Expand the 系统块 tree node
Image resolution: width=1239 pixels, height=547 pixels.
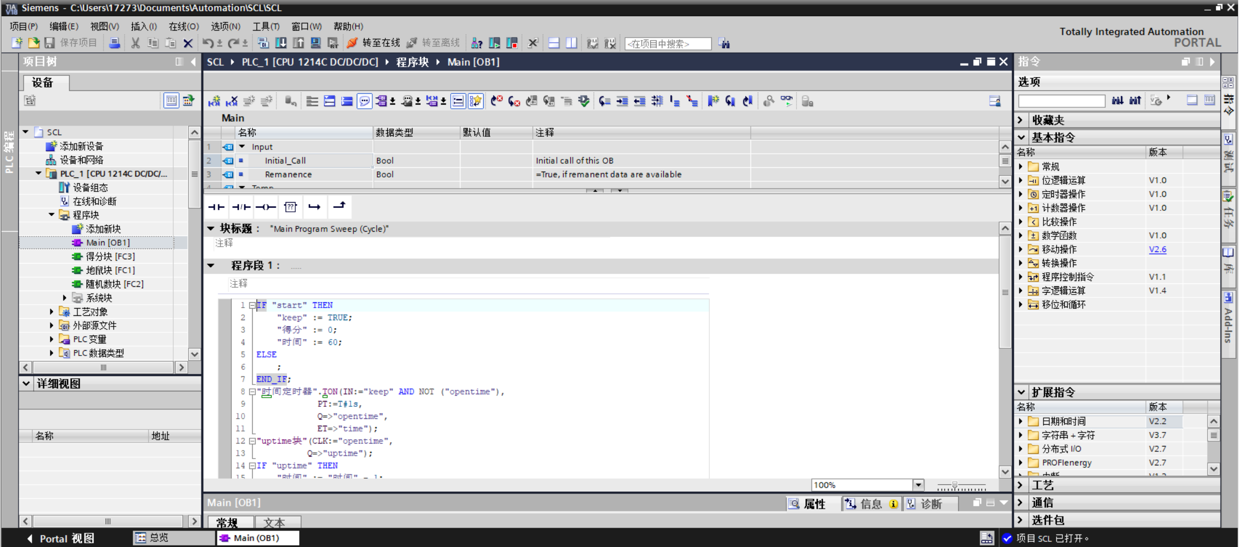tap(64, 298)
